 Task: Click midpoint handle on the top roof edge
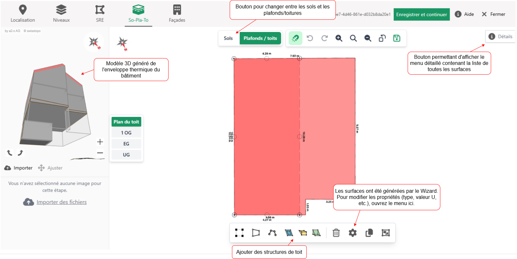(x=267, y=58)
